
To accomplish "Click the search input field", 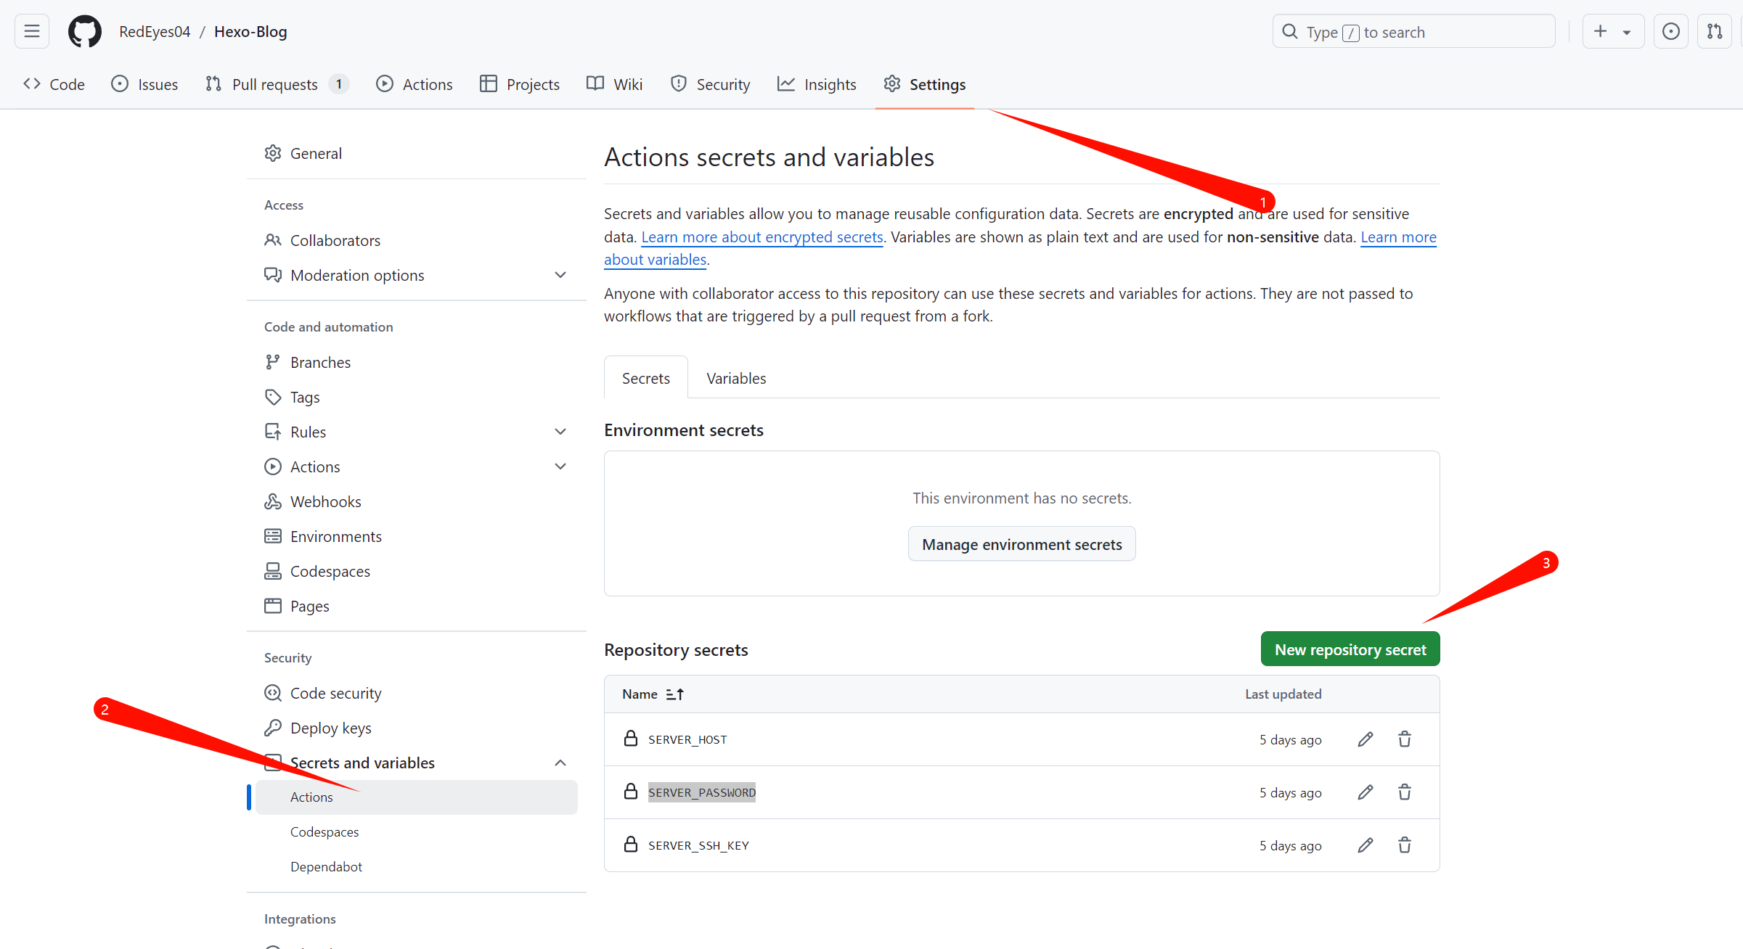I will (1413, 32).
